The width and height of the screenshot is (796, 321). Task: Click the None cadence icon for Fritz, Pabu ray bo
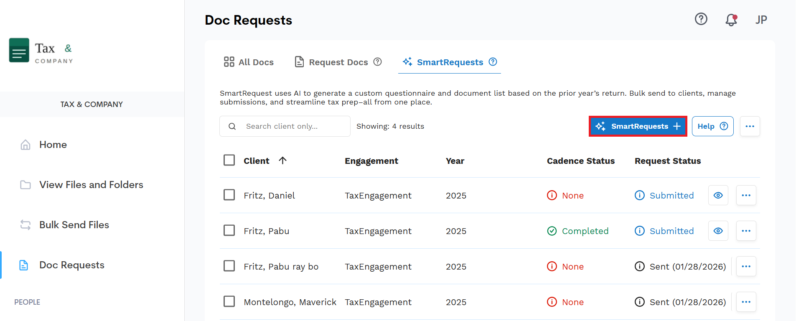point(552,266)
